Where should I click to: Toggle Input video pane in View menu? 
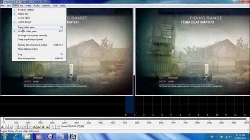(39, 27)
